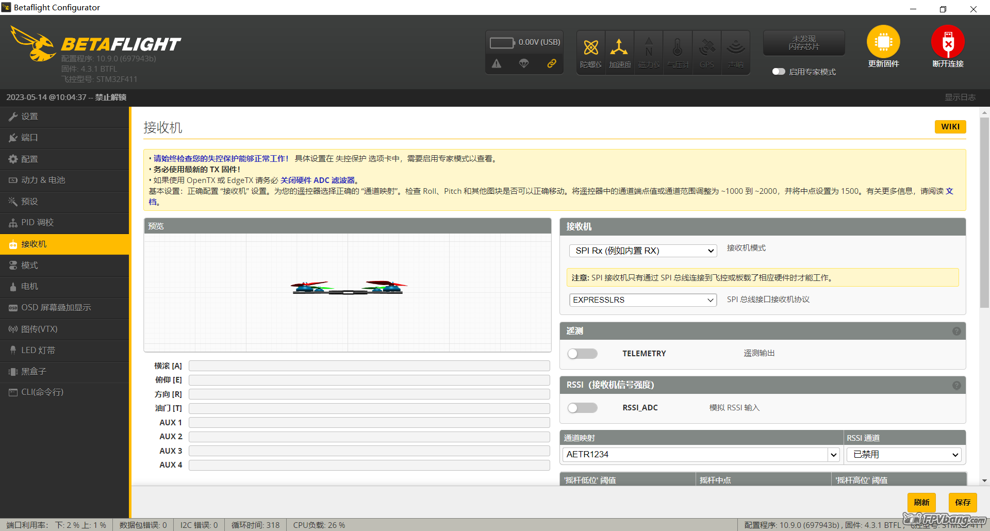Click the gyroscope sensor icon

[x=591, y=48]
